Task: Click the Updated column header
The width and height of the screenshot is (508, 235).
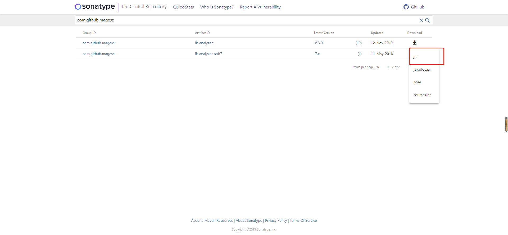Action: [377, 33]
